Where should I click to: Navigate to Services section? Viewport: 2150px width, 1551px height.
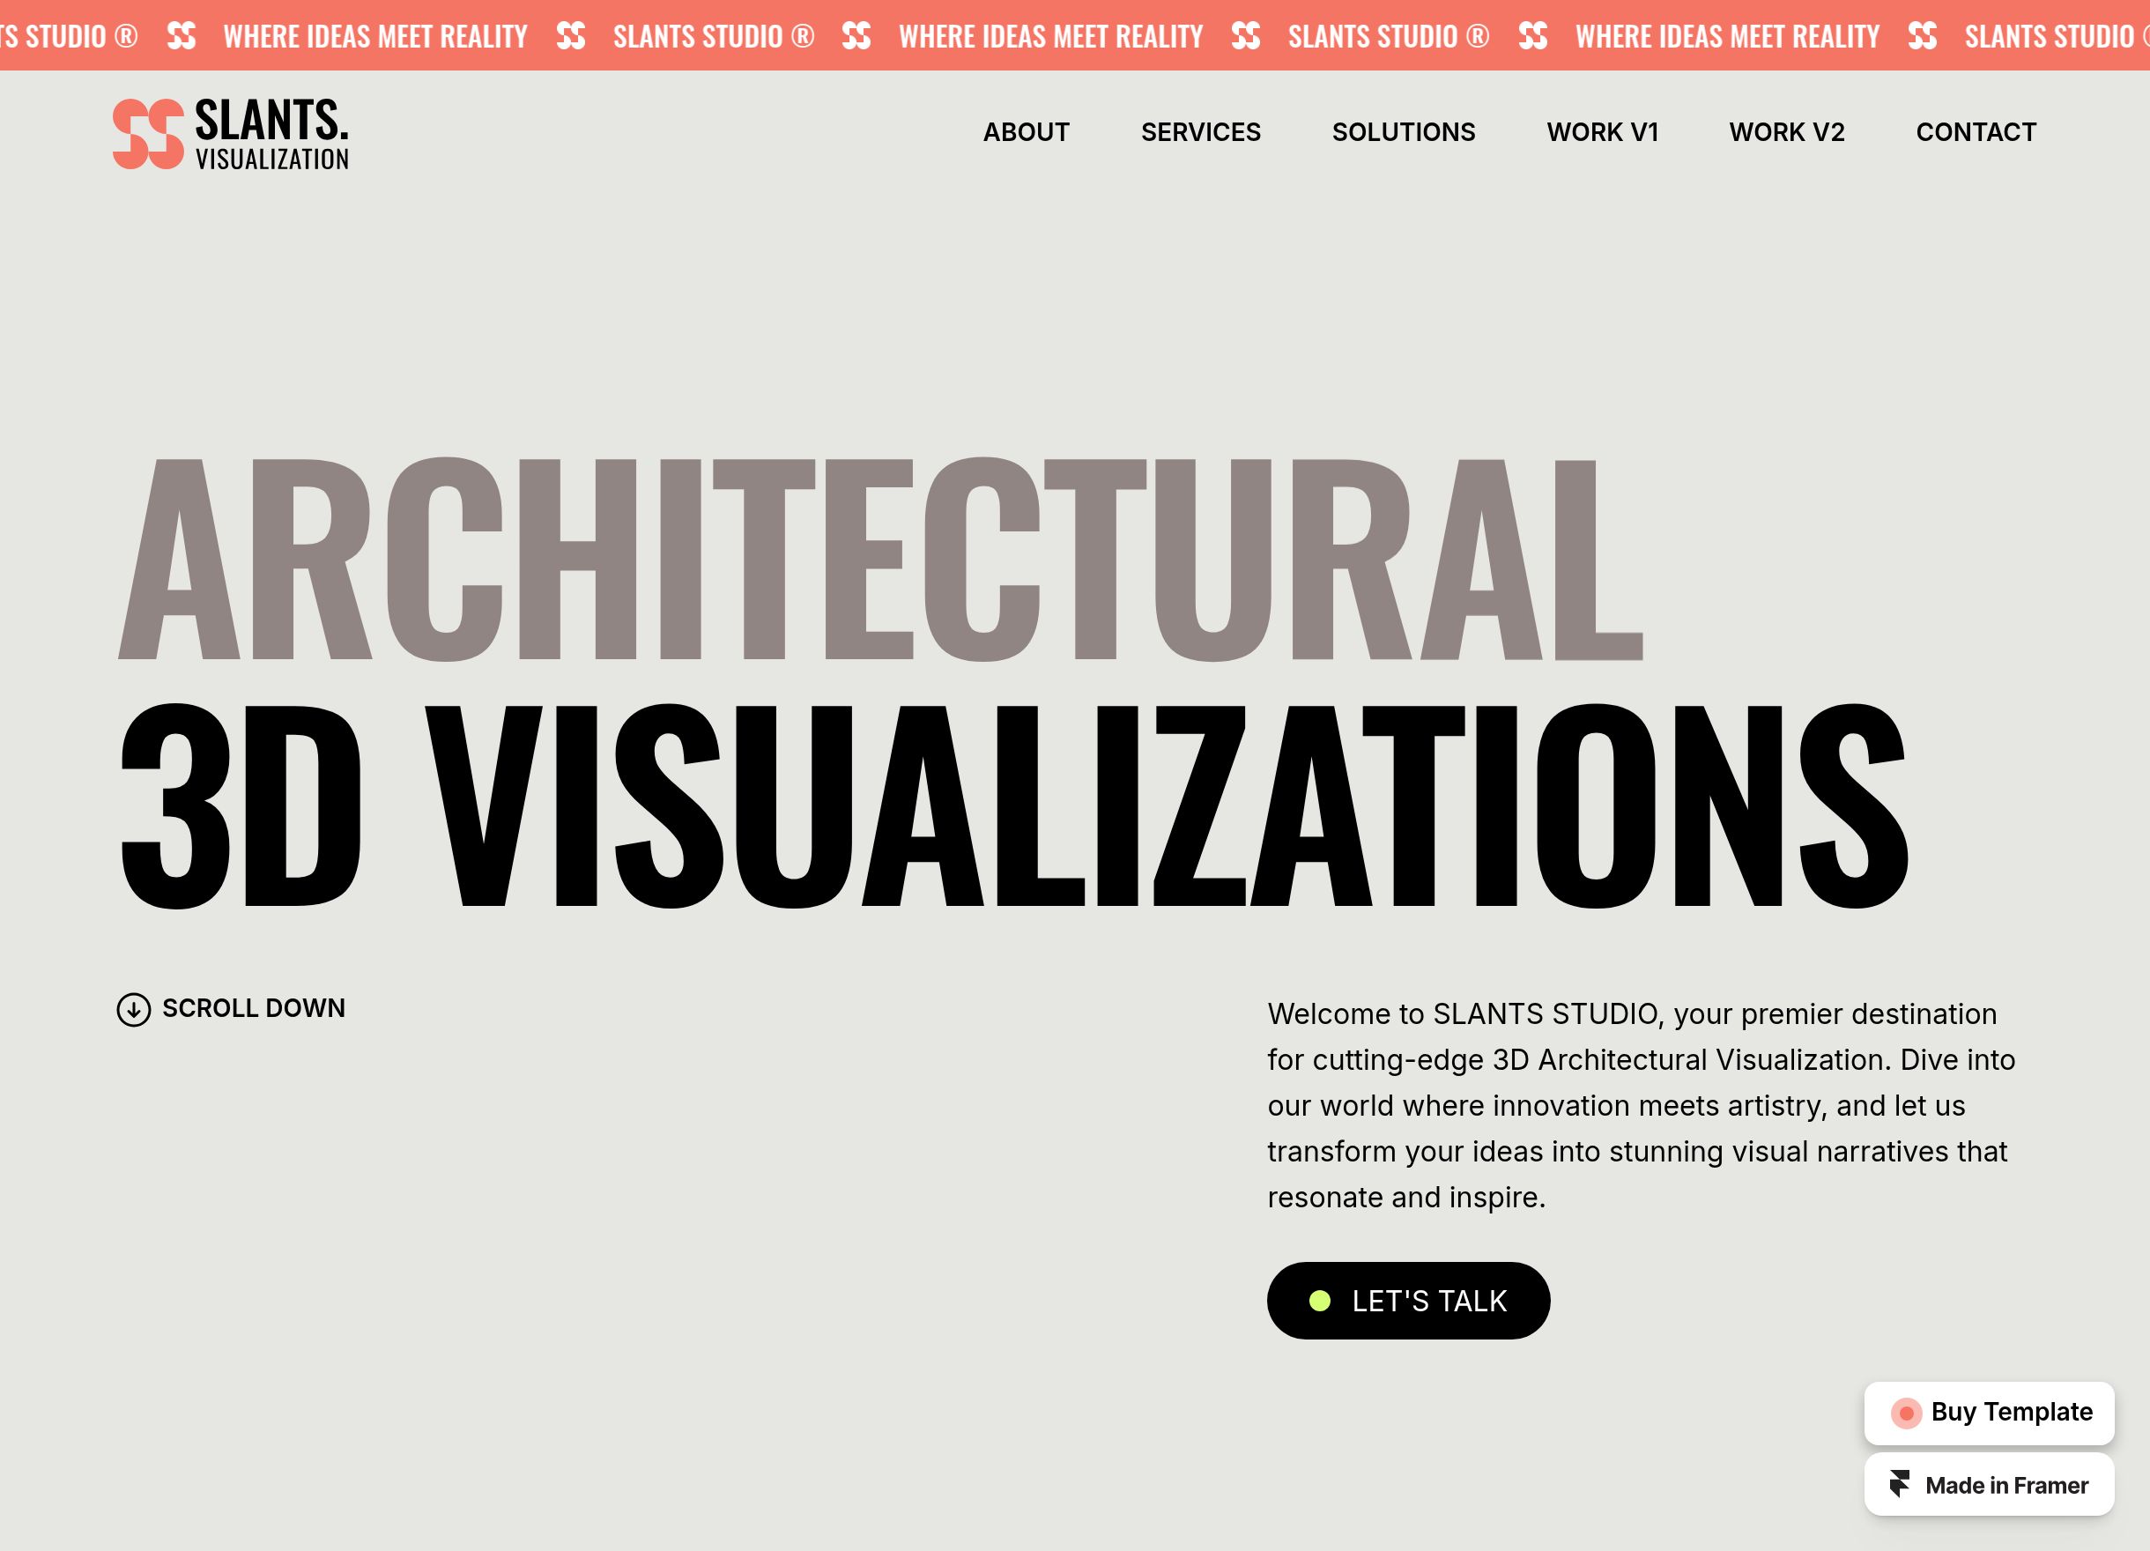pyautogui.click(x=1200, y=132)
